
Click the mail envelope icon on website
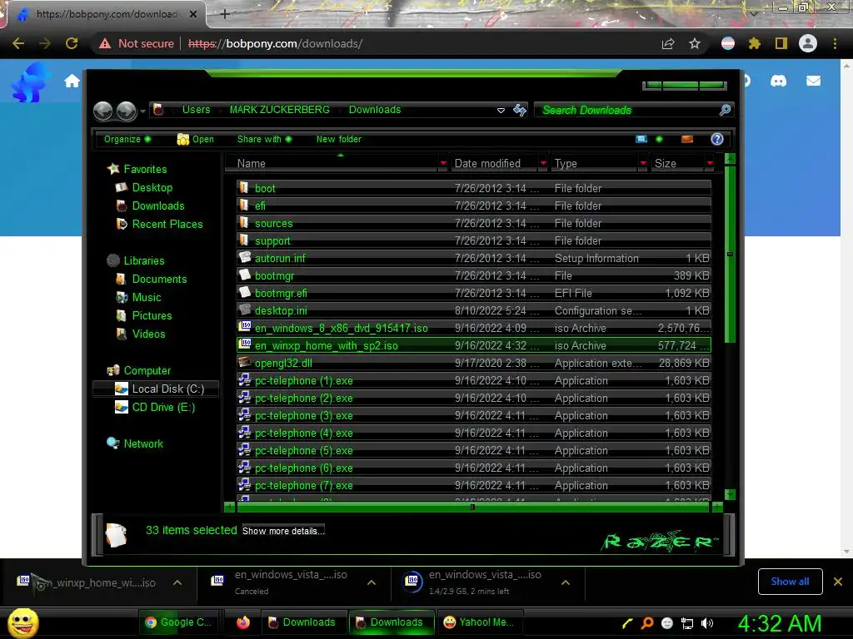[813, 81]
